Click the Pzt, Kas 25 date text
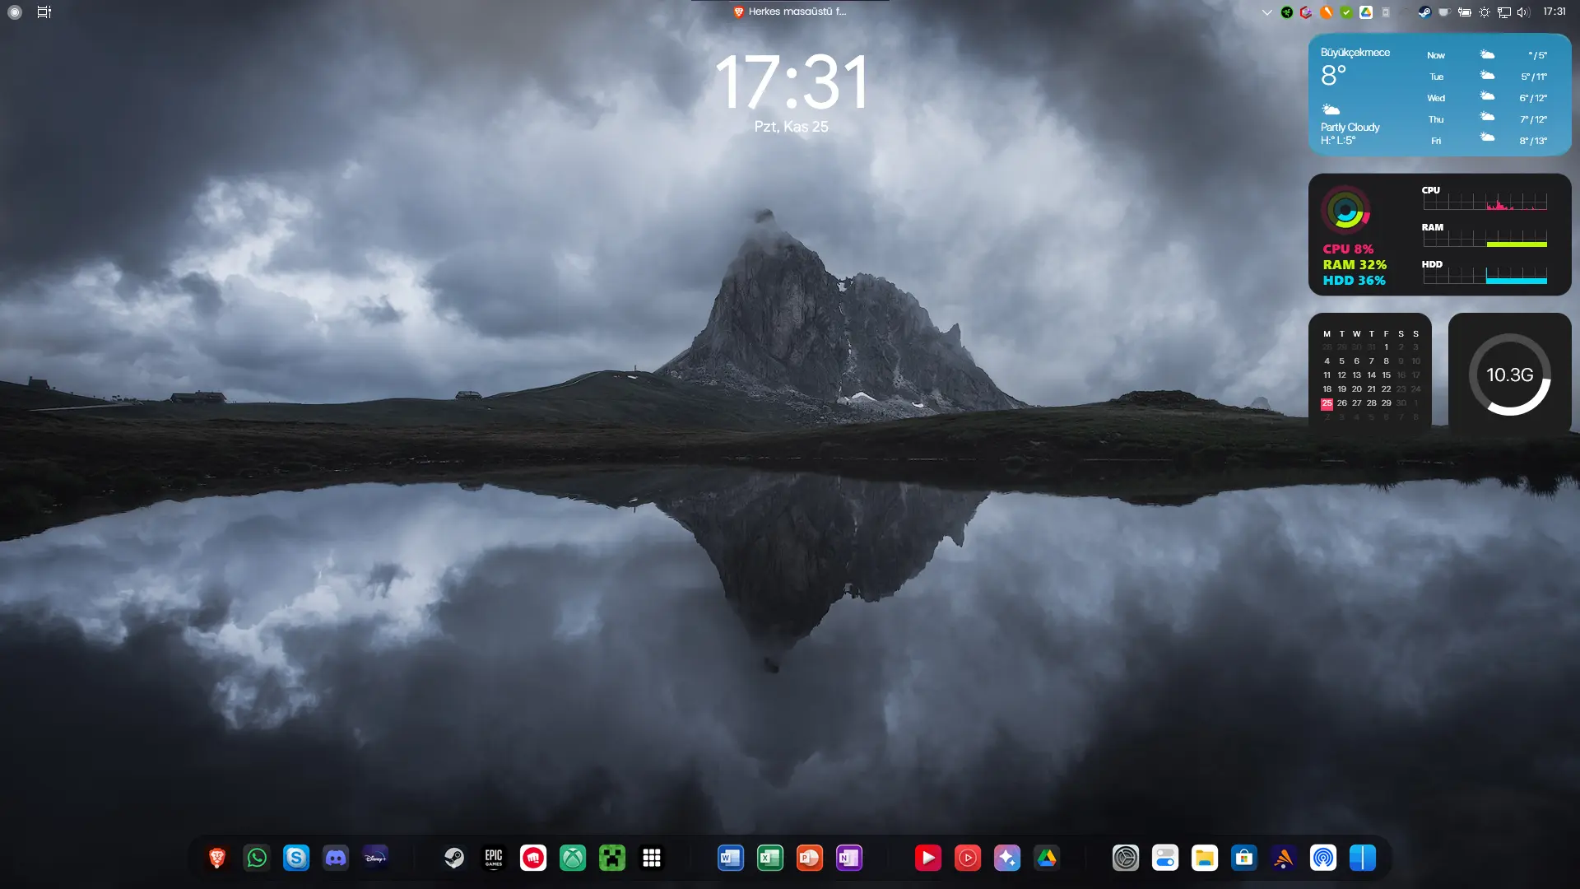This screenshot has width=1580, height=889. coord(792,127)
